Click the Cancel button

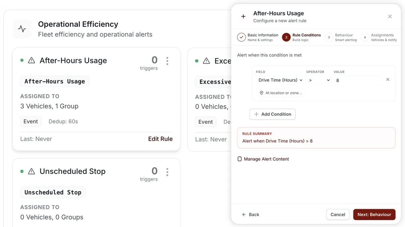pyautogui.click(x=338, y=215)
